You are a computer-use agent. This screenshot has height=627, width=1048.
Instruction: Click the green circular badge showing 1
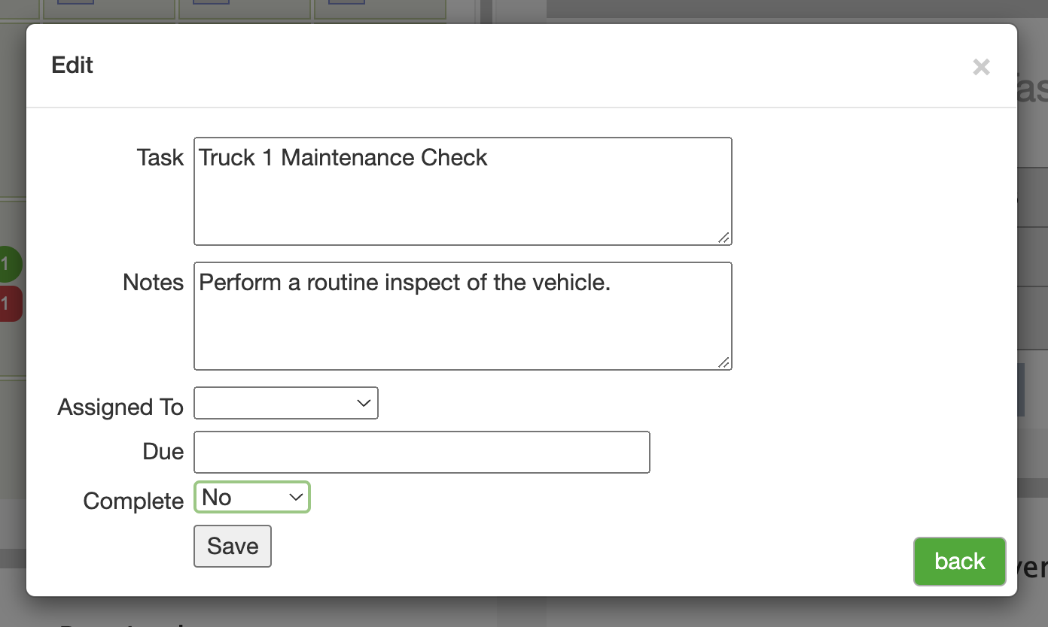[x=9, y=264]
